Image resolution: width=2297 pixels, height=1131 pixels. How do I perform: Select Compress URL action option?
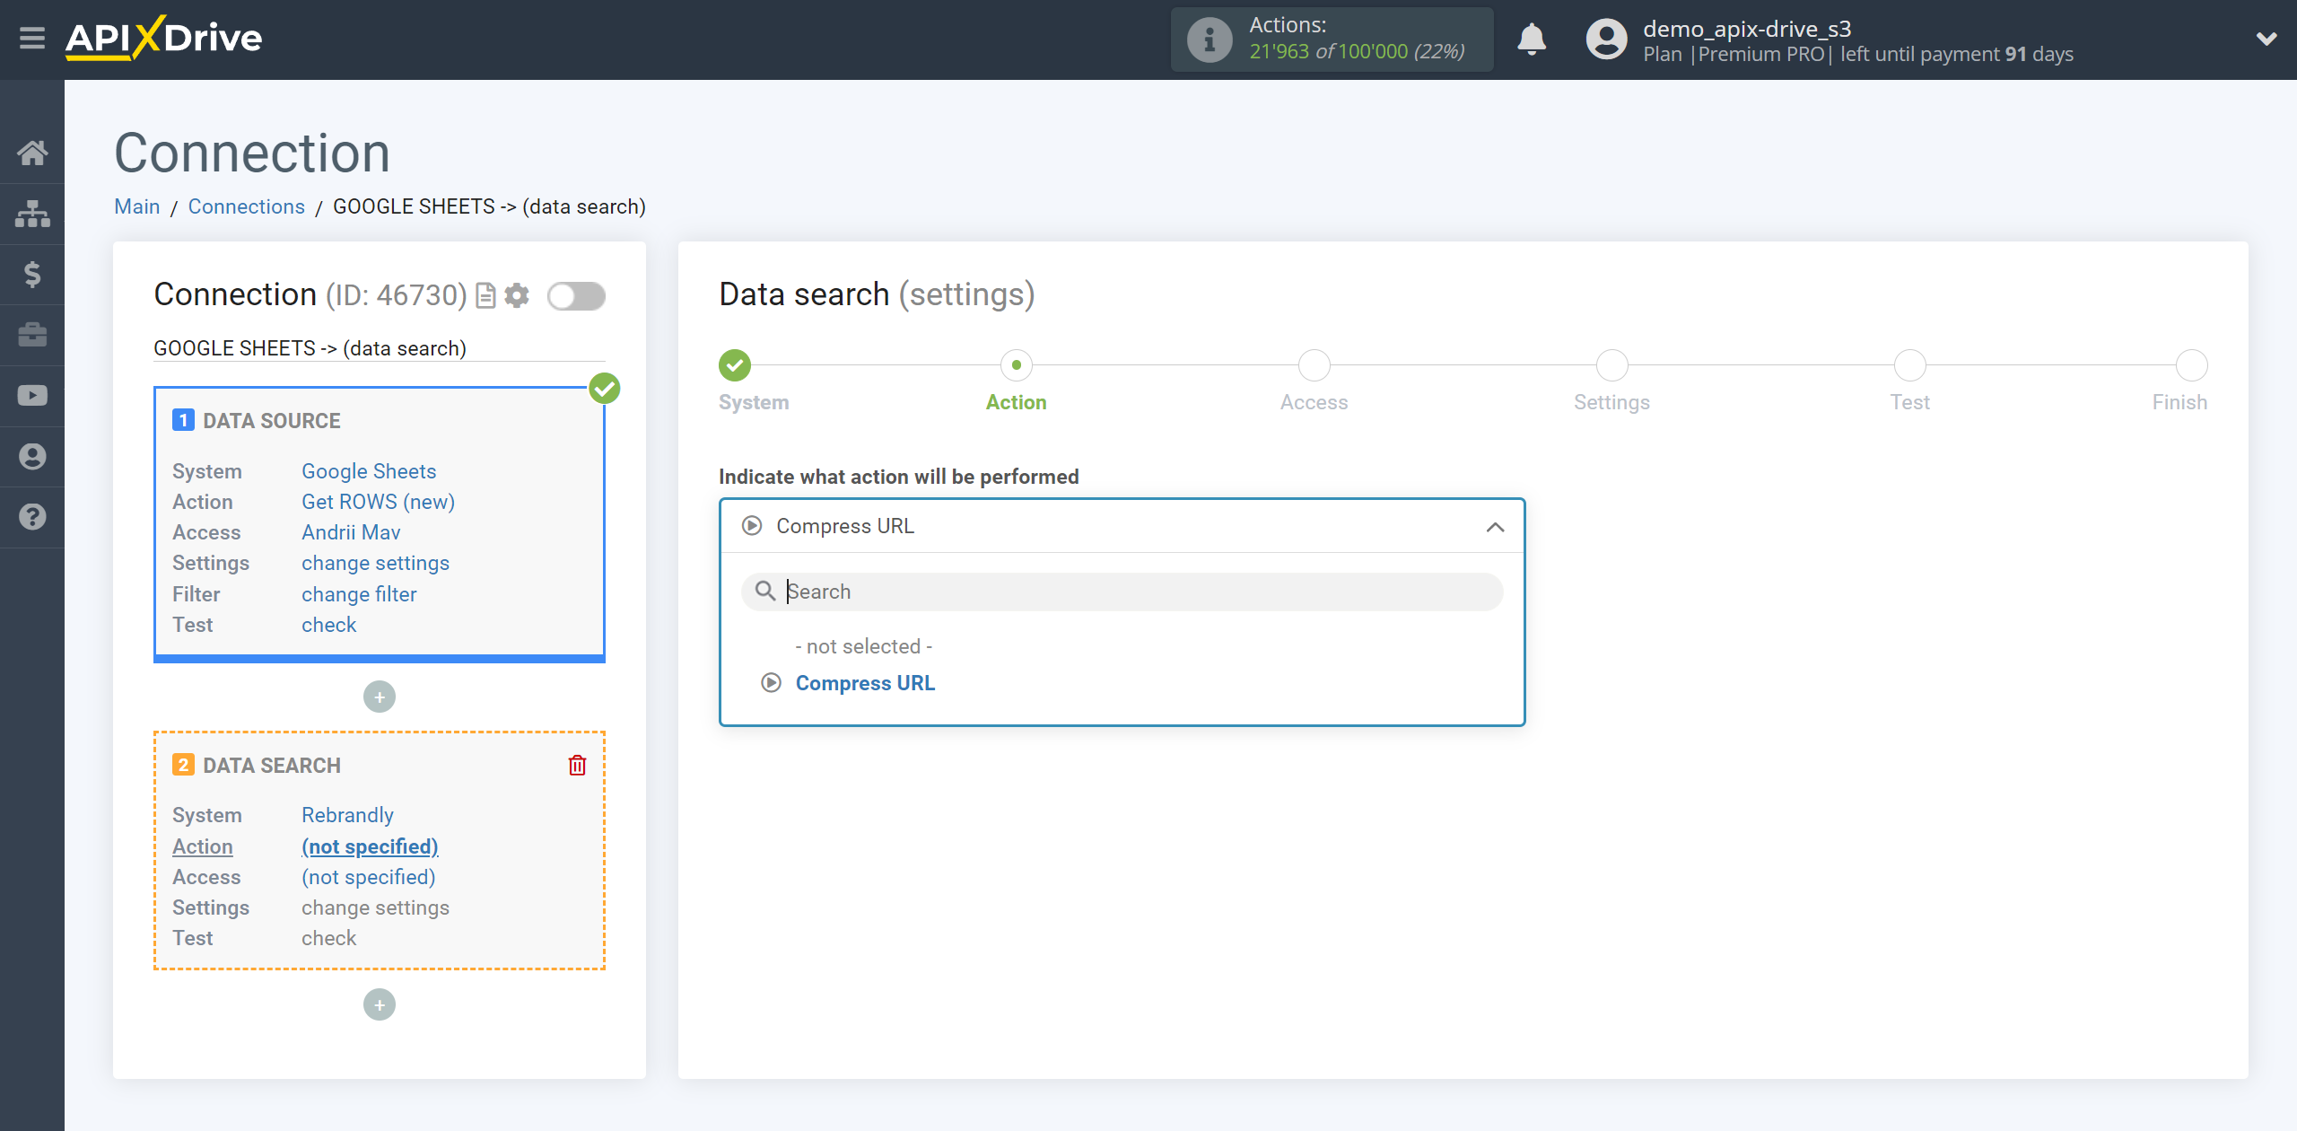(x=864, y=683)
